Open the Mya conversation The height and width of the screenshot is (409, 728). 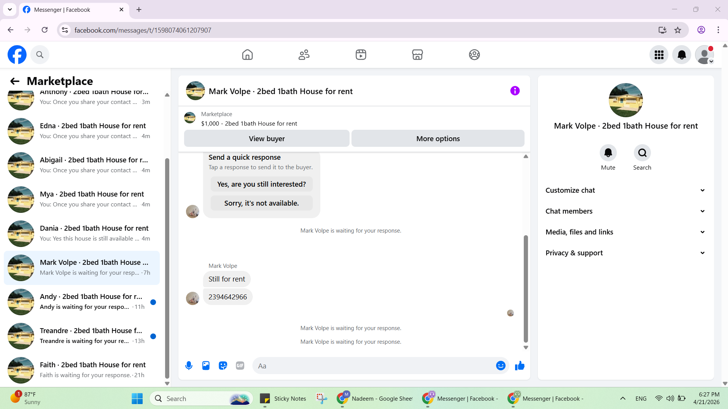click(x=82, y=199)
